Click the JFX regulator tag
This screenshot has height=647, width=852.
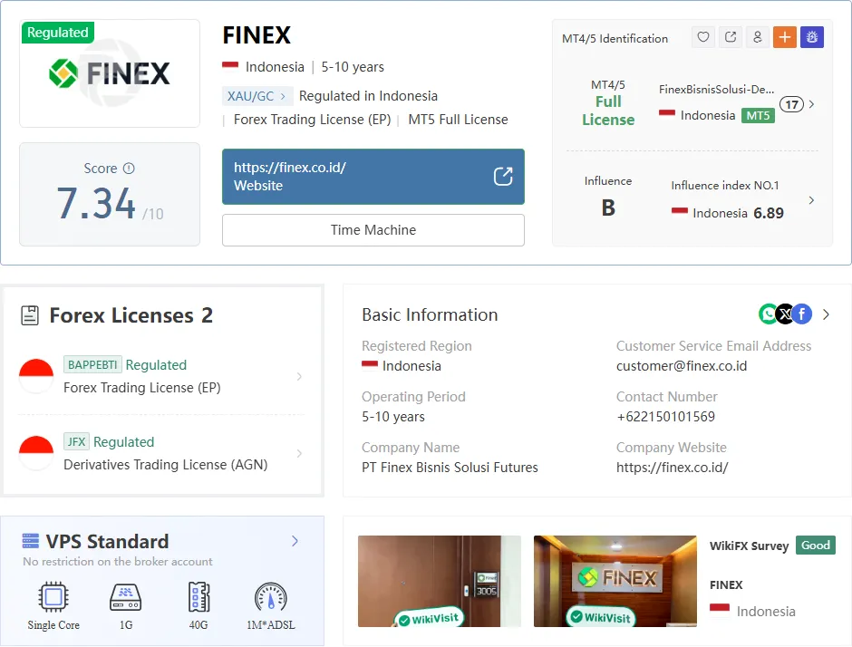(x=77, y=441)
